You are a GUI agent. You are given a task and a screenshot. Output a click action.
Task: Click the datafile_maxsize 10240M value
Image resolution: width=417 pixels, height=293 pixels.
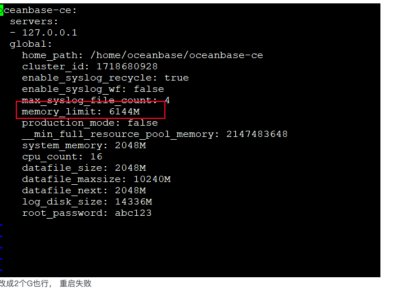coord(152,179)
